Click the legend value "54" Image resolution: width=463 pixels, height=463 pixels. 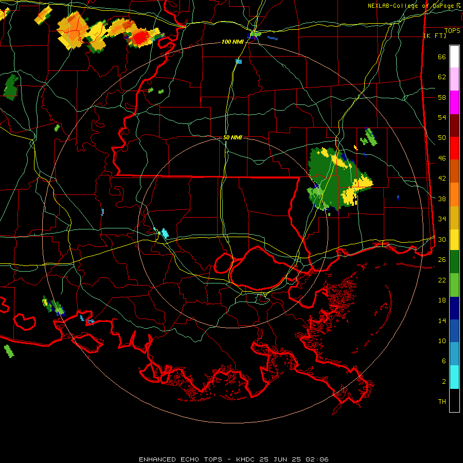click(442, 117)
